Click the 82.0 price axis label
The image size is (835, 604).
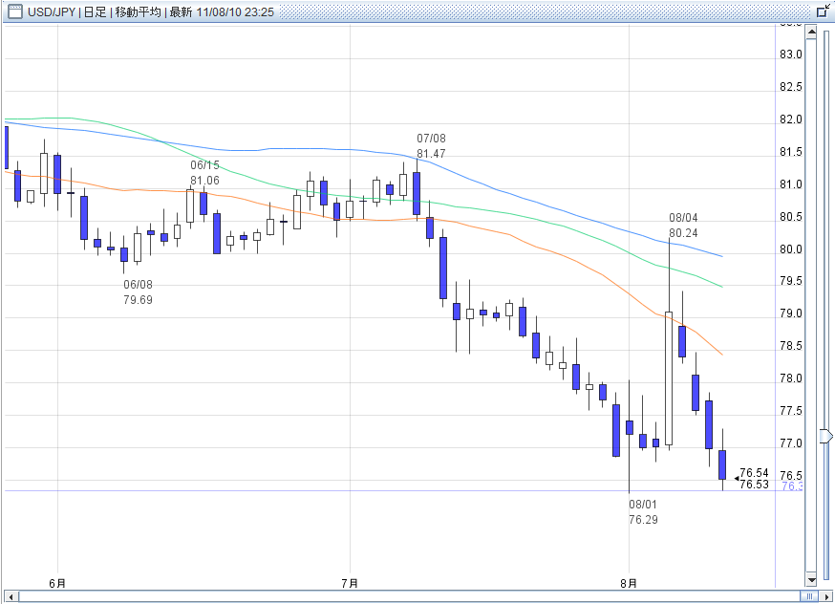tap(791, 119)
